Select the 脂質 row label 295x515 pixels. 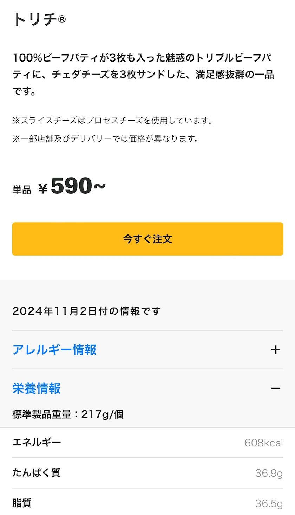pyautogui.click(x=22, y=503)
